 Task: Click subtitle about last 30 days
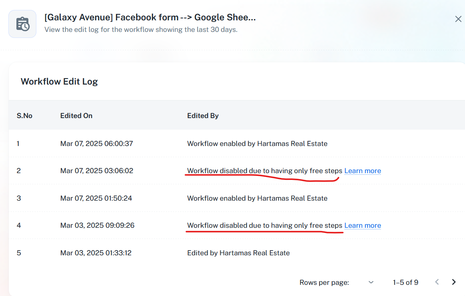(141, 30)
